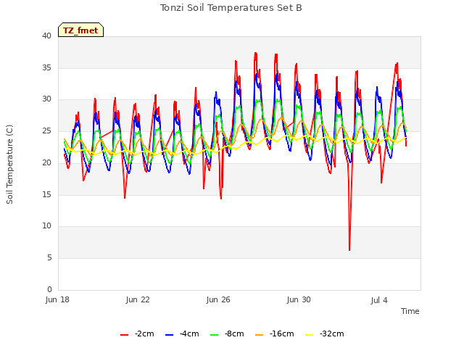Click the 15 y-axis tick label
464x348 pixels.
pyautogui.click(x=46, y=194)
